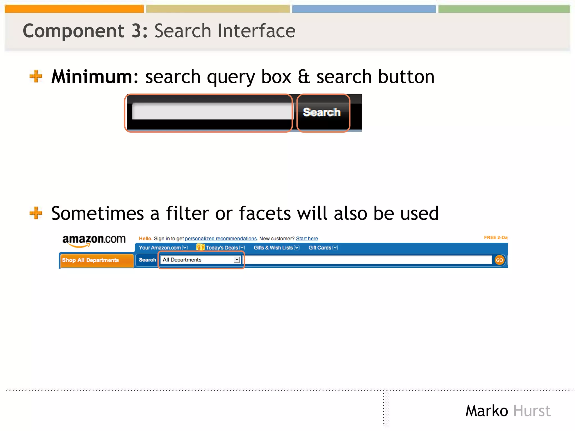The width and height of the screenshot is (575, 431).
Task: Expand the Today's Deals dropdown arrow
Action: click(242, 247)
